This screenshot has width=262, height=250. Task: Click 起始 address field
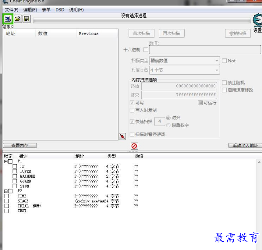(x=179, y=86)
